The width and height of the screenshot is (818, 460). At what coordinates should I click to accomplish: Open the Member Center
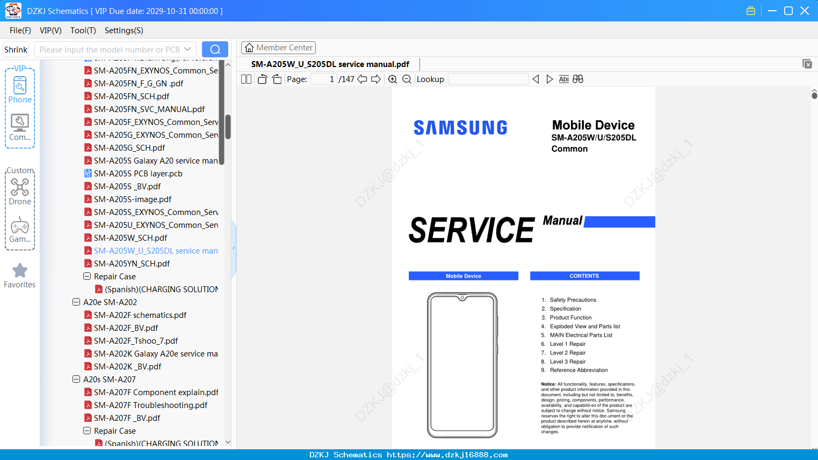[278, 48]
